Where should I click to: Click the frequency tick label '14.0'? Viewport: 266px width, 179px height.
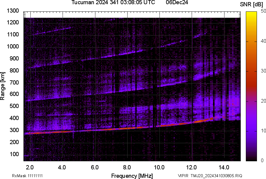(x=224, y=168)
